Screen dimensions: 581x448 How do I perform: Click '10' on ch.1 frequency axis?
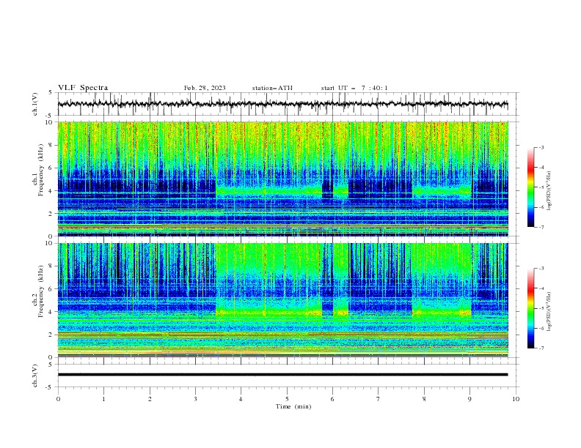[49, 122]
